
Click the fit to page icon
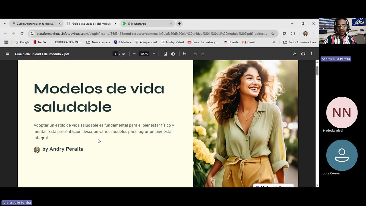(x=165, y=54)
